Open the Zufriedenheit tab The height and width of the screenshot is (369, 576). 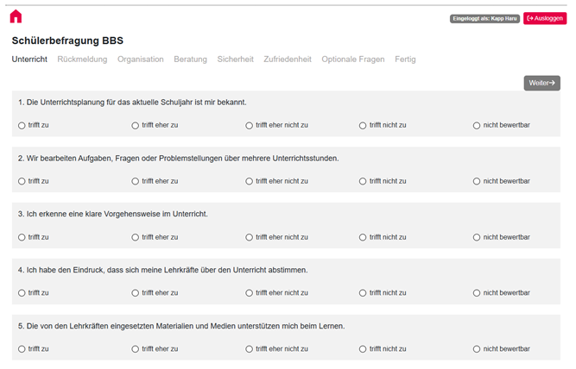(288, 59)
